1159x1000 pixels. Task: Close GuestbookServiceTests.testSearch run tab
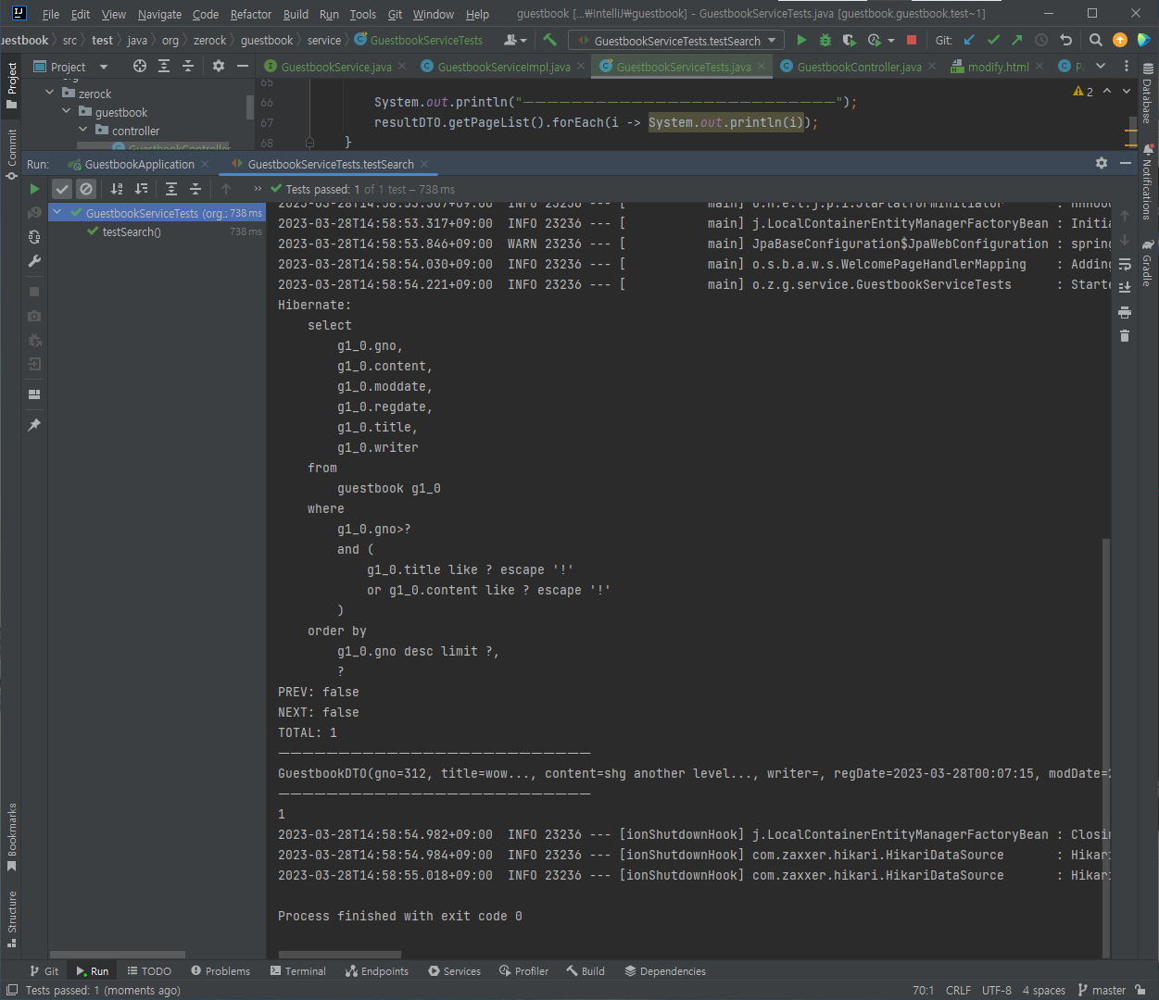424,165
